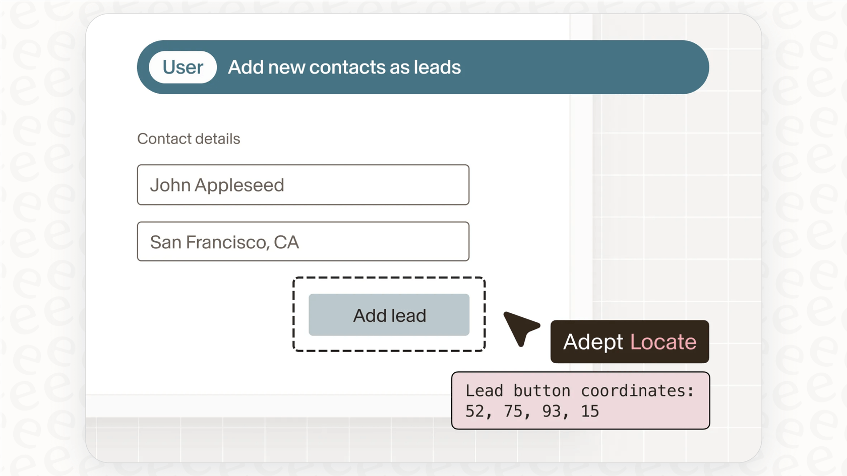Screen dimensions: 847x476
Task: Click the word "leads" in teal banner
Action: pos(437,67)
